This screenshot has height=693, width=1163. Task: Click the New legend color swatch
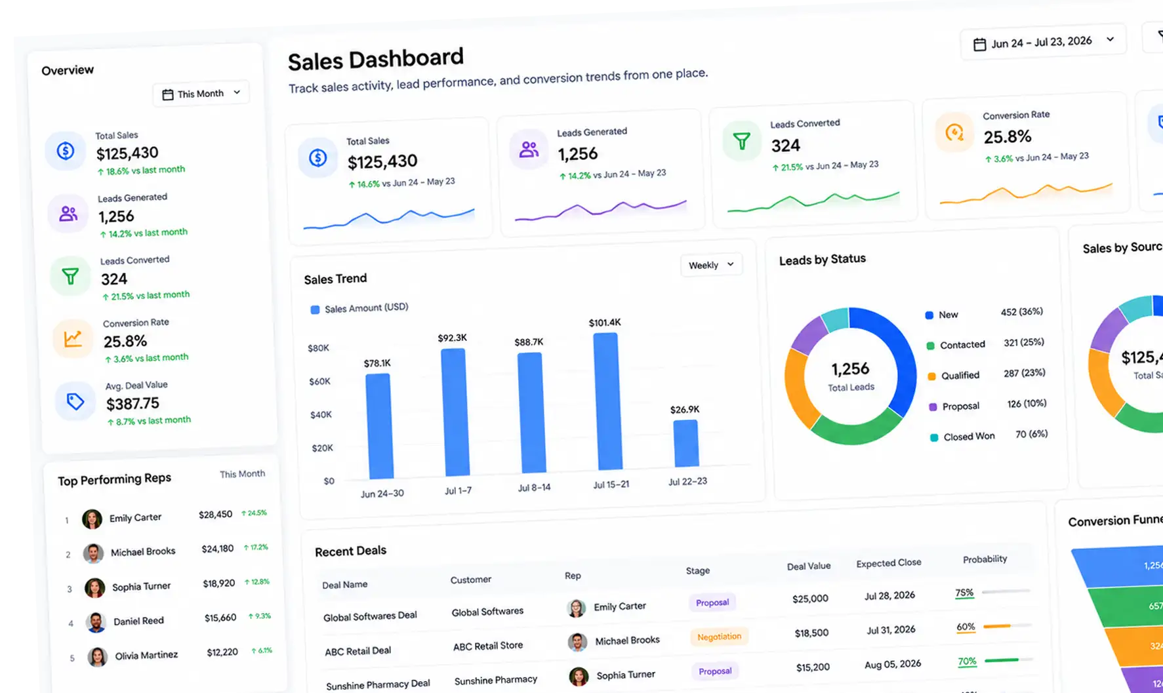(x=929, y=315)
